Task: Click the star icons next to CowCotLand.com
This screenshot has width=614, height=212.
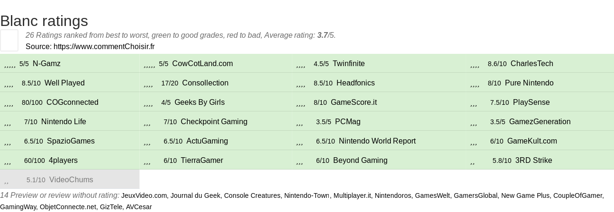Action: pyautogui.click(x=149, y=65)
